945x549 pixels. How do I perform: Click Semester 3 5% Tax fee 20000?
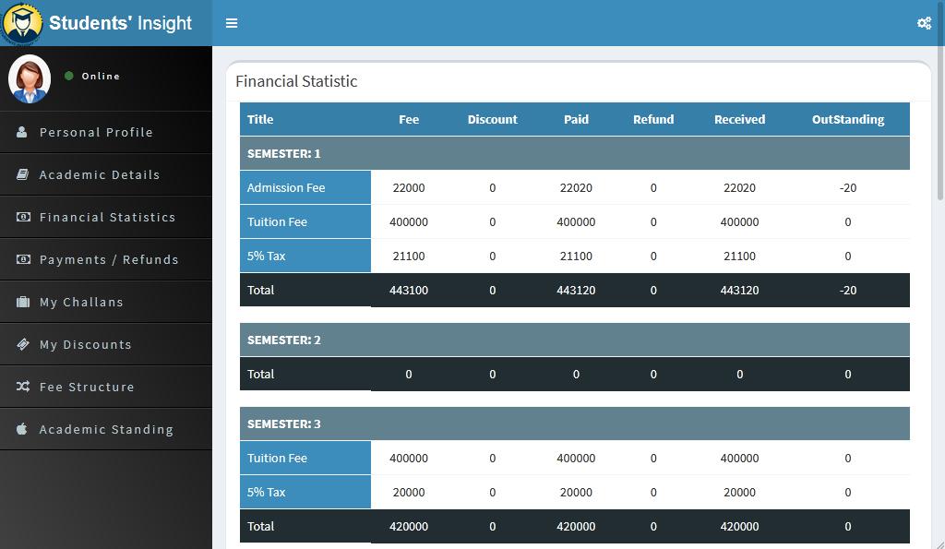pos(409,493)
